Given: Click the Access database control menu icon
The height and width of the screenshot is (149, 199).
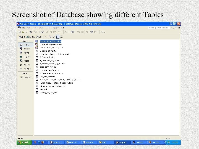Looking at the screenshot, I should pos(19,28).
